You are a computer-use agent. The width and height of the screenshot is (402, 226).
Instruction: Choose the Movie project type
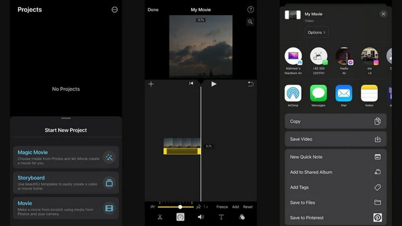pyautogui.click(x=66, y=208)
